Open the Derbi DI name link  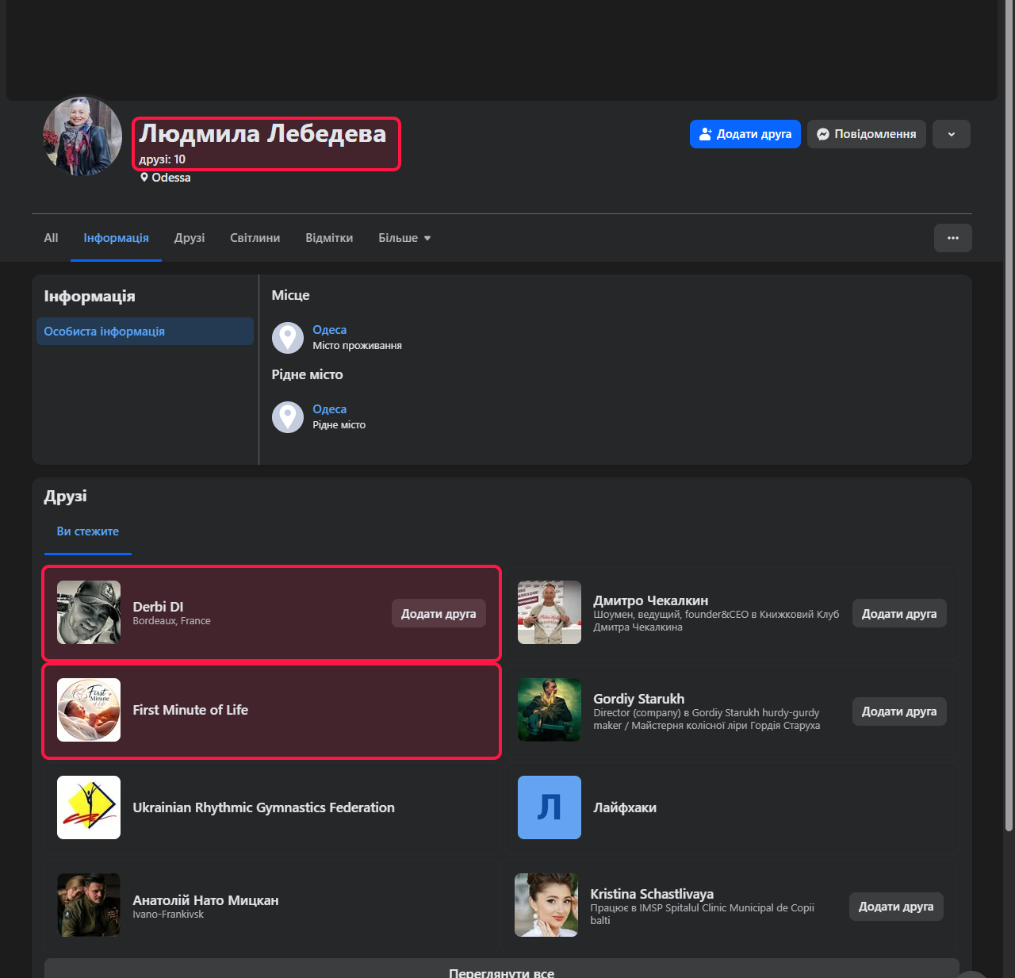pos(158,607)
